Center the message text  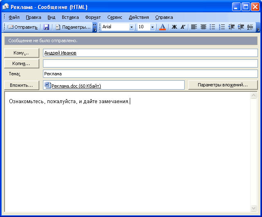click(x=203, y=27)
